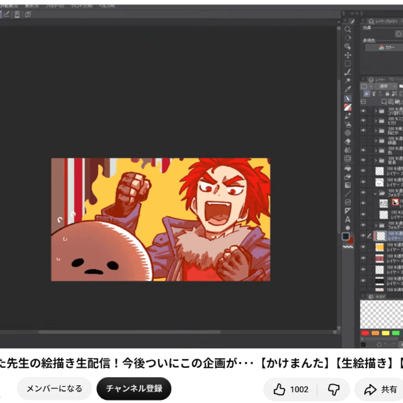Open the 表示 menu
This screenshot has width=403, height=403.
31,6
